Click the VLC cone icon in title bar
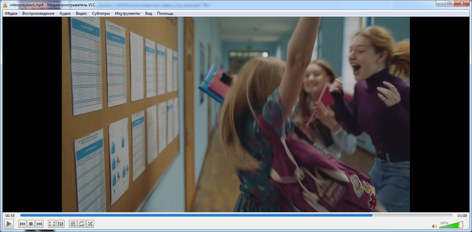The image size is (472, 232). coord(5,5)
